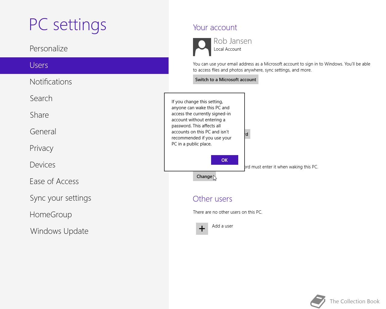Click the PC settings title
386x309 pixels.
[x=68, y=24]
